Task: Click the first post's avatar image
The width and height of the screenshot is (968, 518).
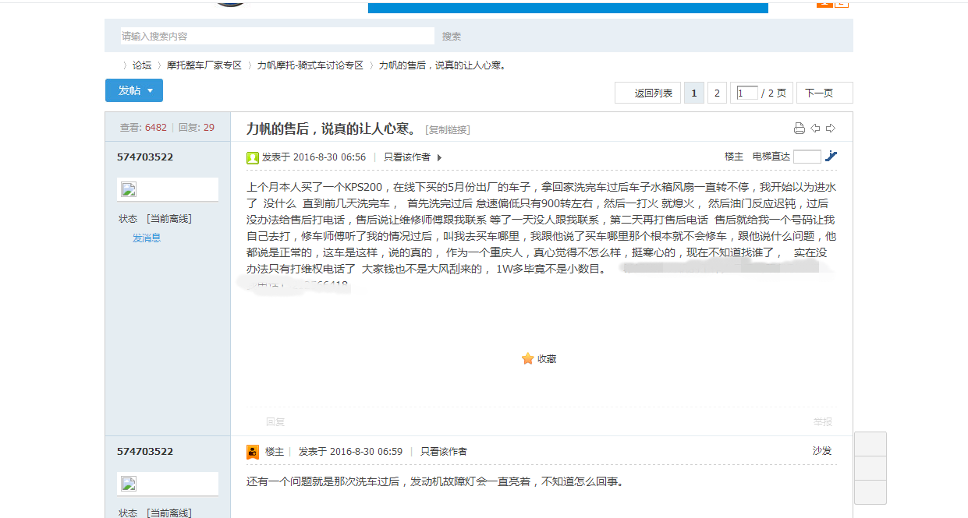Action: point(129,189)
